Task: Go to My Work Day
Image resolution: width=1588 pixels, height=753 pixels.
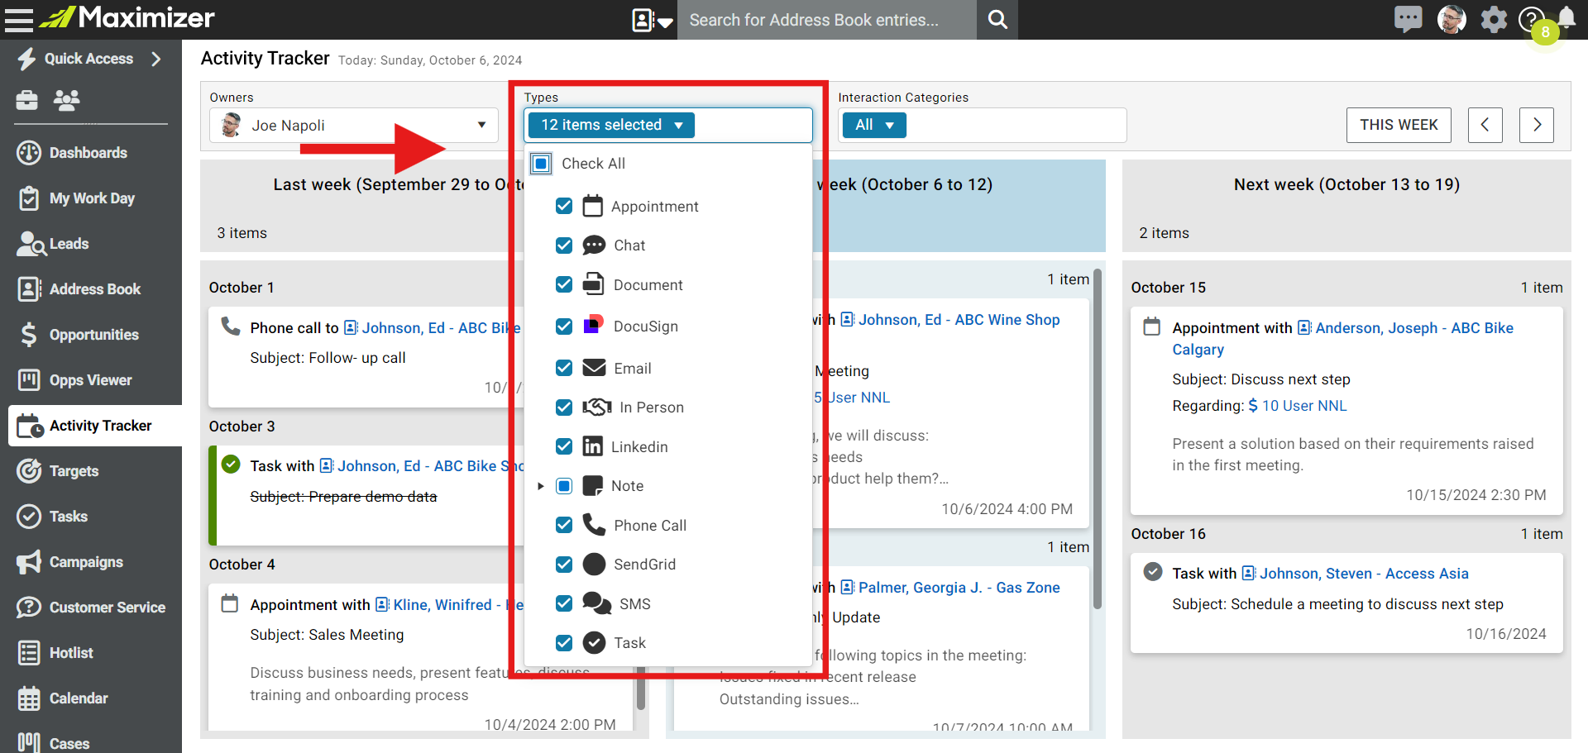Action: [91, 198]
